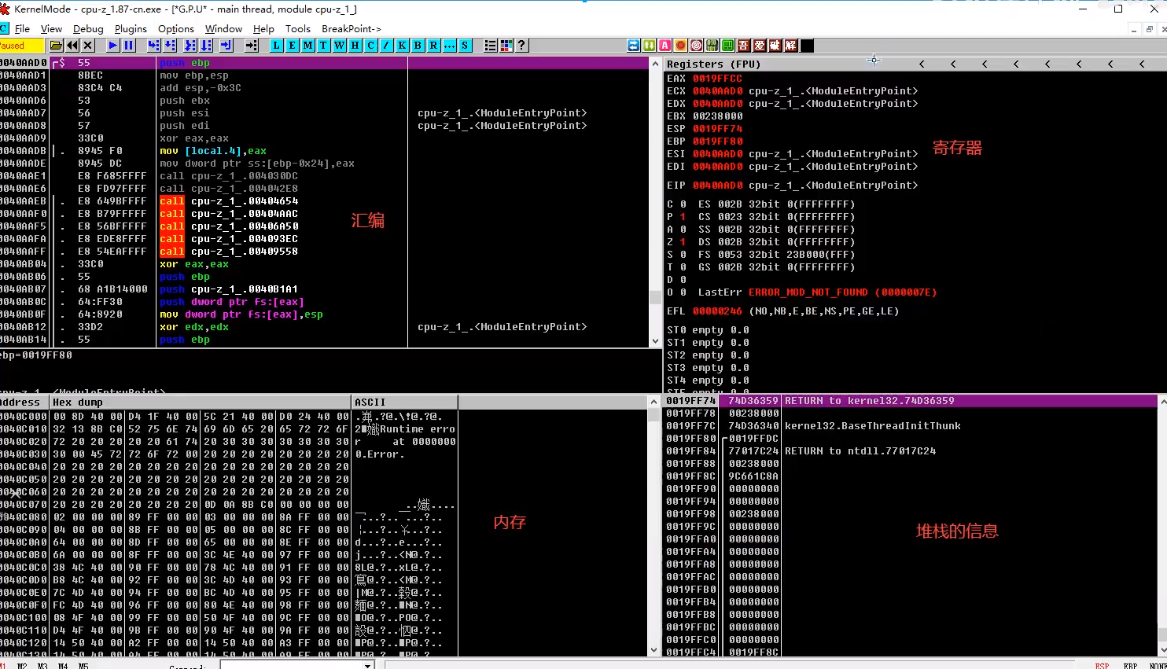Open the References window via R button
Image resolution: width=1167 pixels, height=669 pixels.
point(433,46)
